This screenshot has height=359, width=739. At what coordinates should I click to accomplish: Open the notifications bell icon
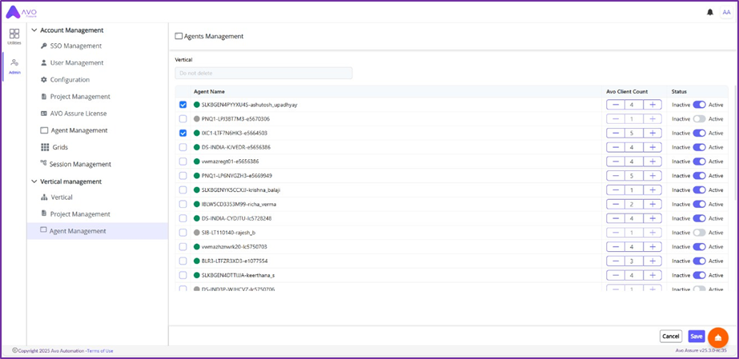coord(709,12)
